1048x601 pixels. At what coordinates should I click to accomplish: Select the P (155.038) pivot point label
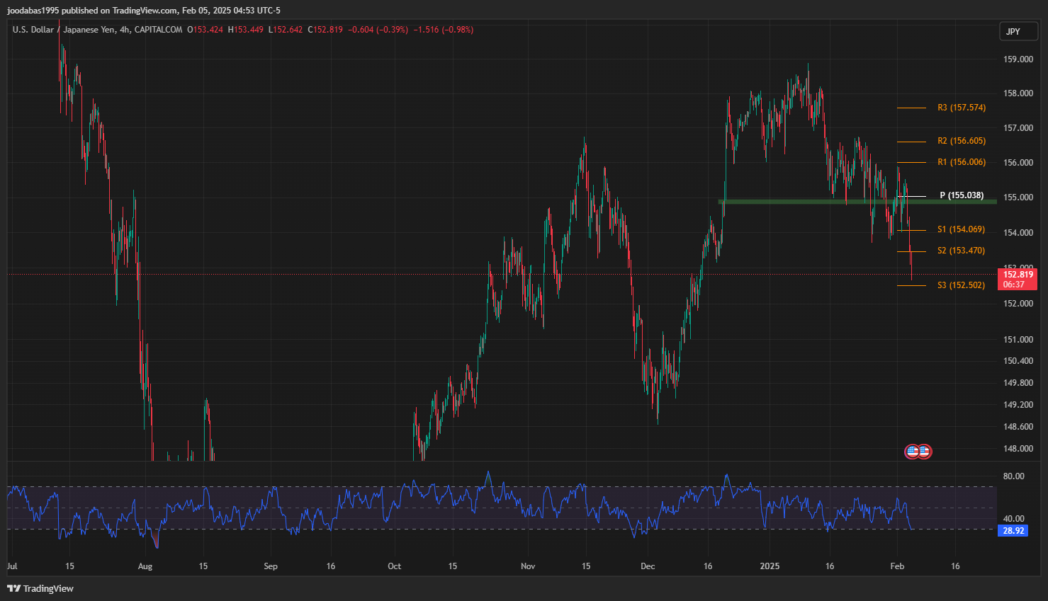(961, 195)
